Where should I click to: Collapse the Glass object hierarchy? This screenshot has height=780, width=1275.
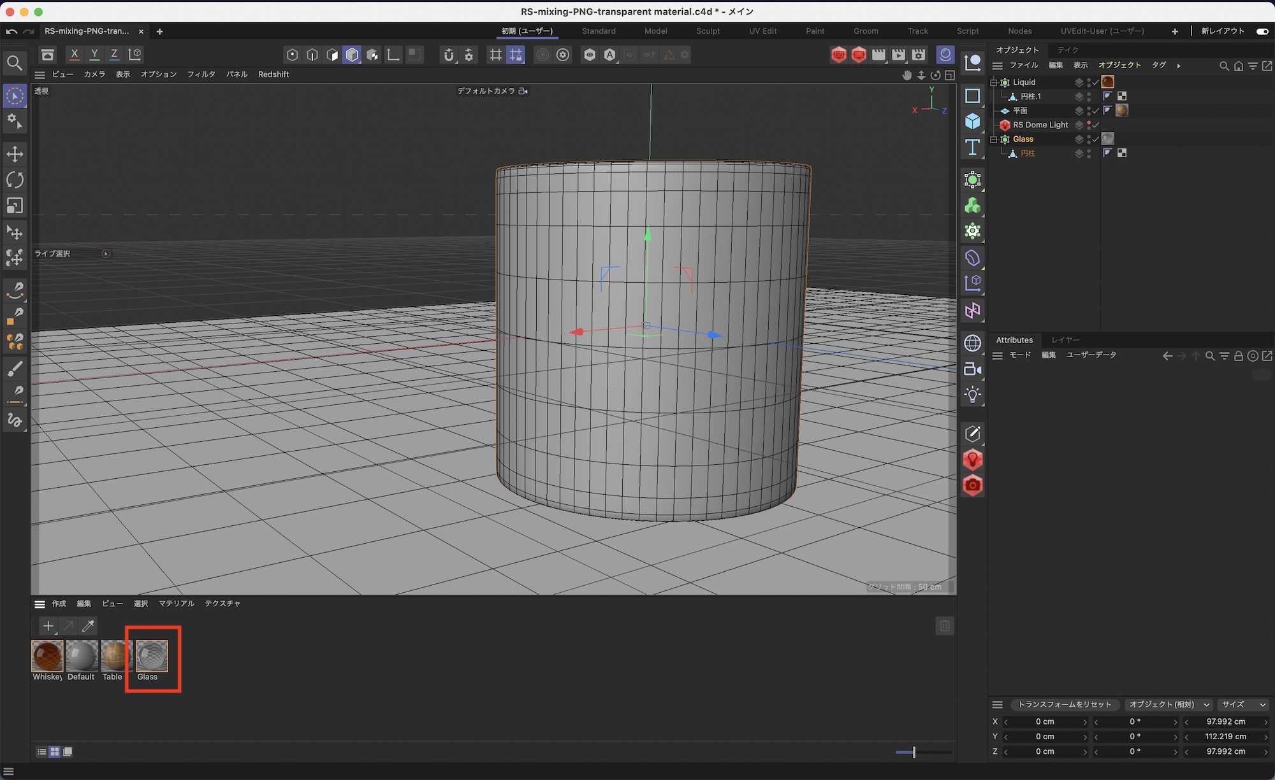993,139
